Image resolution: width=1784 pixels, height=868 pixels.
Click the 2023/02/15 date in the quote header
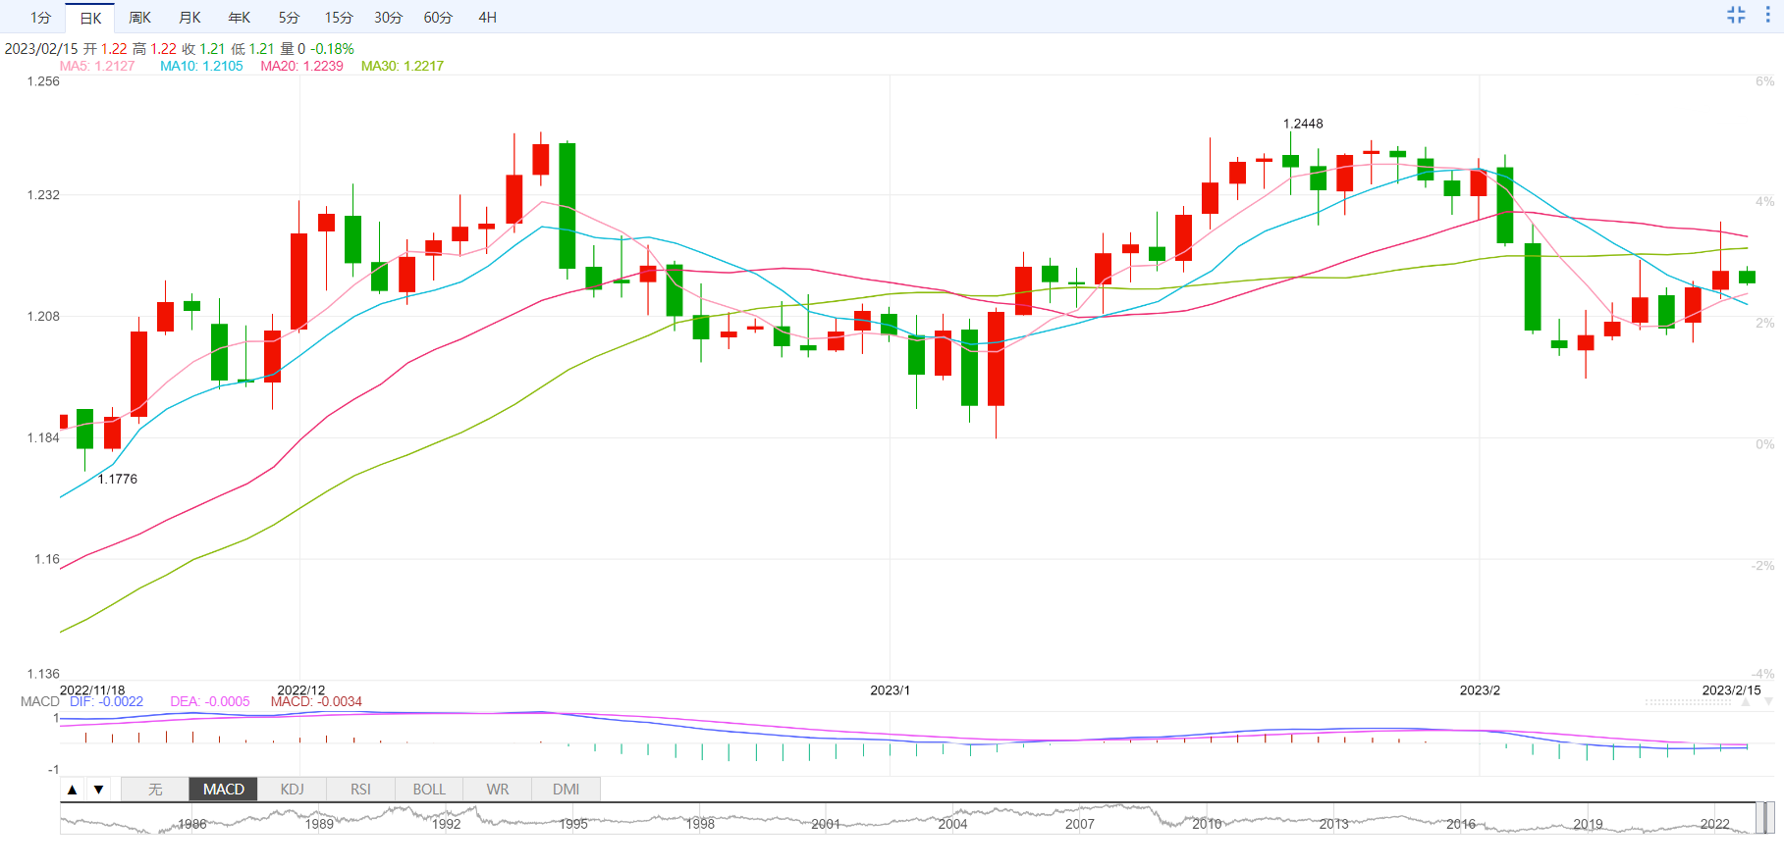pyautogui.click(x=41, y=48)
